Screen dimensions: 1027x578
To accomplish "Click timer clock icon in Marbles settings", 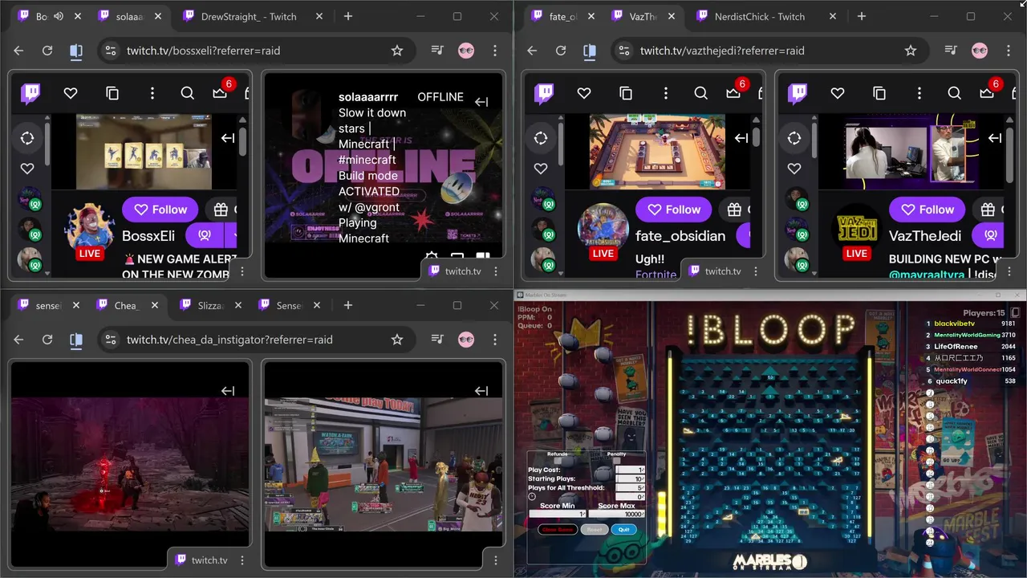I will coord(532,497).
